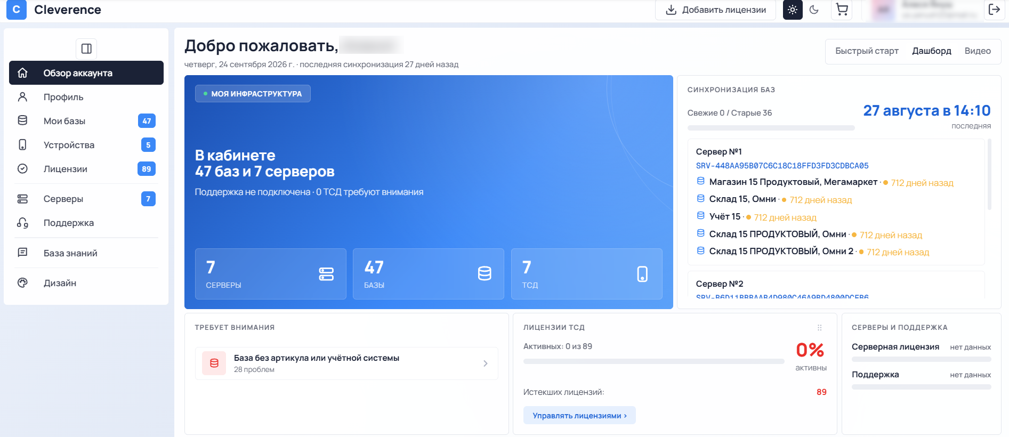Click the sync panel vertical scrollbar
Viewport: 1009px width, 437px height.
[x=990, y=175]
